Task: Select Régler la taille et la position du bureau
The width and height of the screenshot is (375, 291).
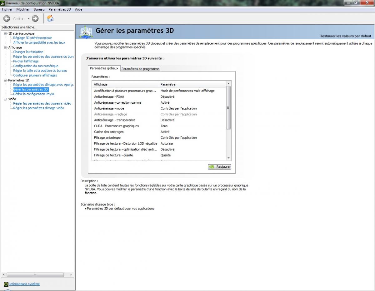Action: pos(40,71)
